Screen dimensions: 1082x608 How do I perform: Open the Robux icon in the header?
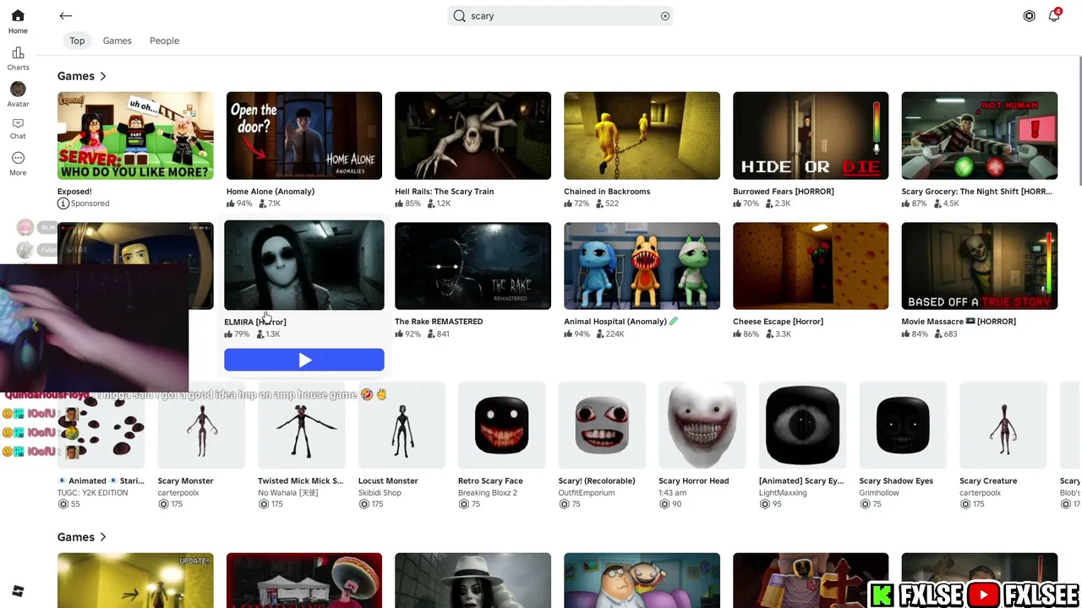point(1029,16)
